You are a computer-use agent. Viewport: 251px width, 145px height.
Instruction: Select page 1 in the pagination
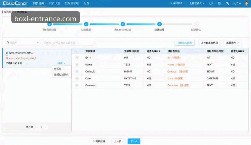tap(41, 127)
